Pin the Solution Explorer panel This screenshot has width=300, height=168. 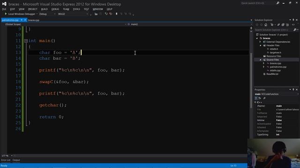click(293, 20)
